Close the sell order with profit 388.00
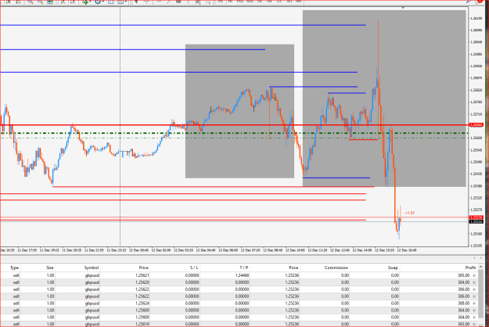This screenshot has height=327, width=489. click(474, 304)
